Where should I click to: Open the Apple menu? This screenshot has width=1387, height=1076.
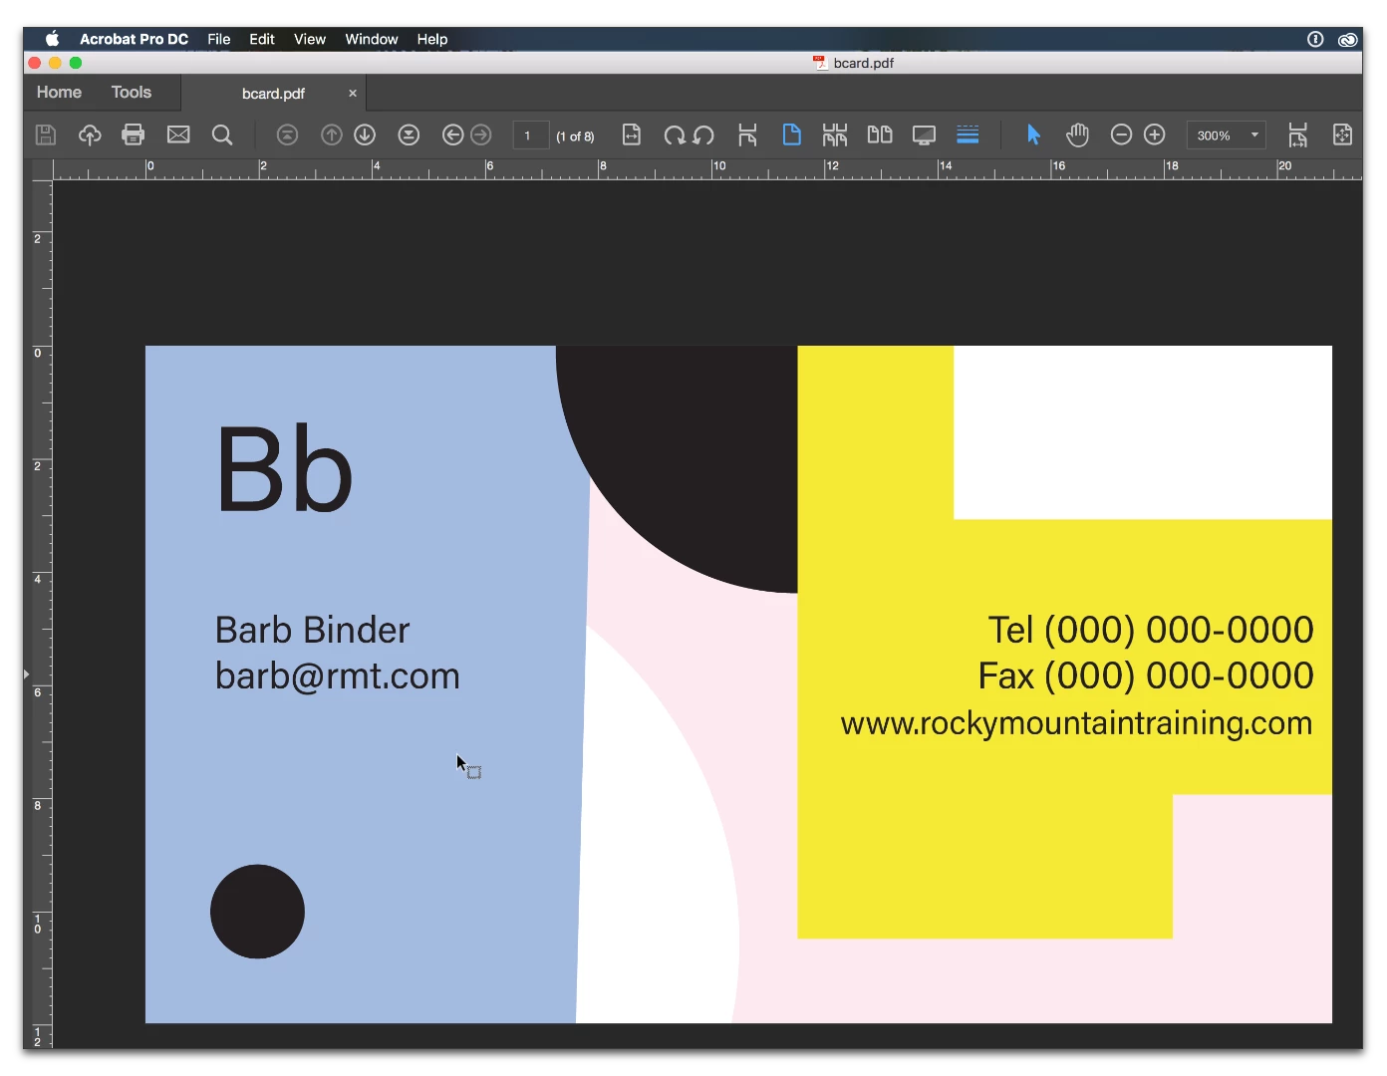click(x=53, y=39)
